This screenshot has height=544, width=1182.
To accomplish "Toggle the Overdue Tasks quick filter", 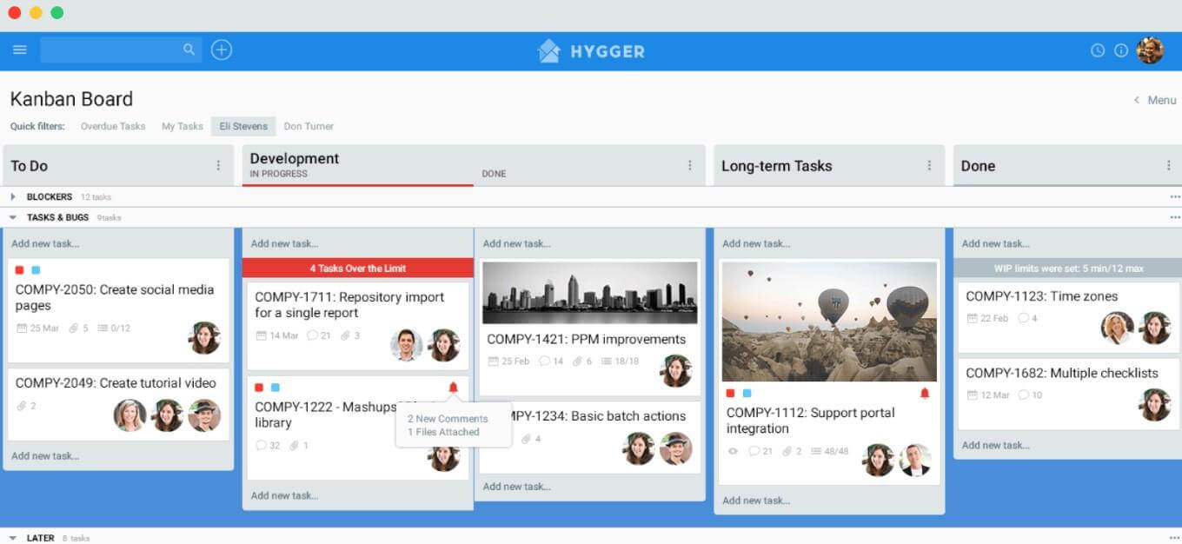I will click(x=113, y=126).
